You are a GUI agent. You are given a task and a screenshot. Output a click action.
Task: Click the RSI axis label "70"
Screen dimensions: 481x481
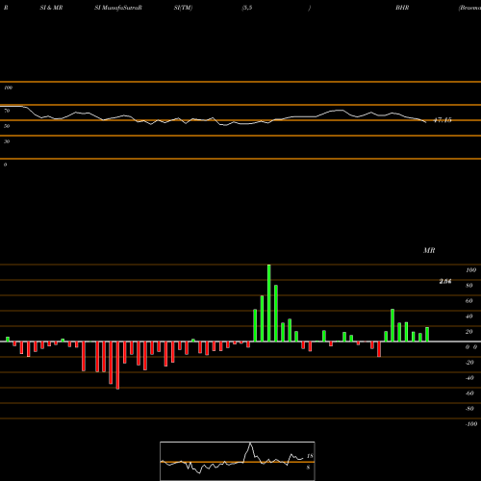(7, 111)
